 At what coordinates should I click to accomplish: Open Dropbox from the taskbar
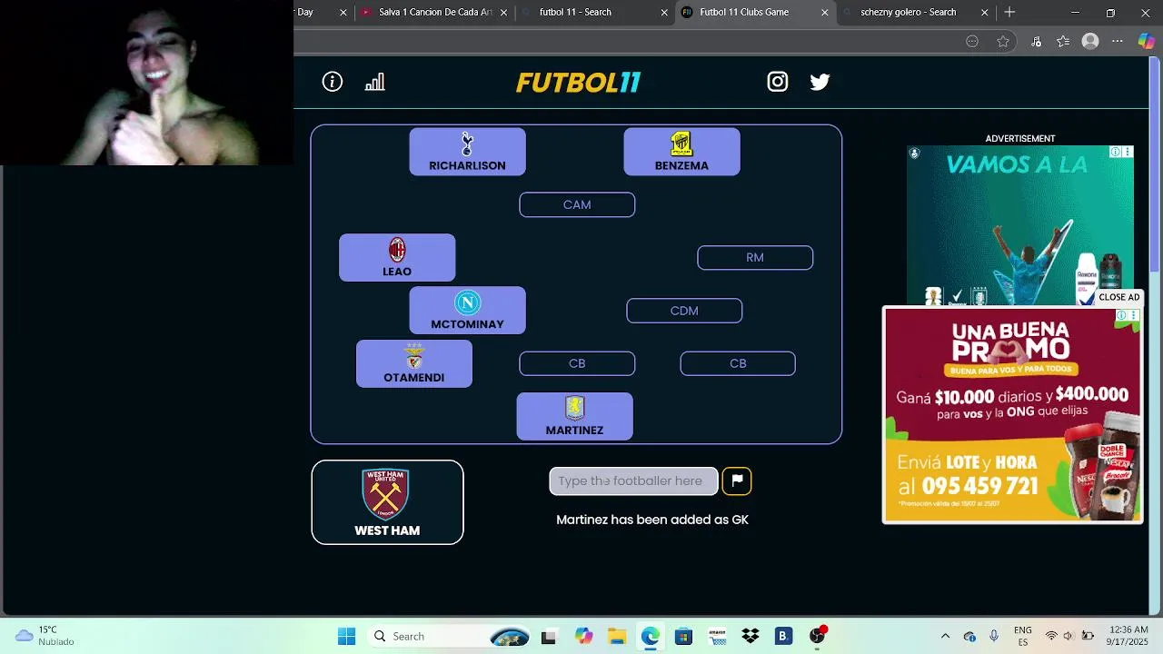750,636
